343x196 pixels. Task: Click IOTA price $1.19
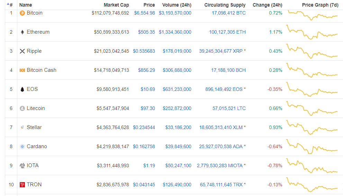point(149,166)
